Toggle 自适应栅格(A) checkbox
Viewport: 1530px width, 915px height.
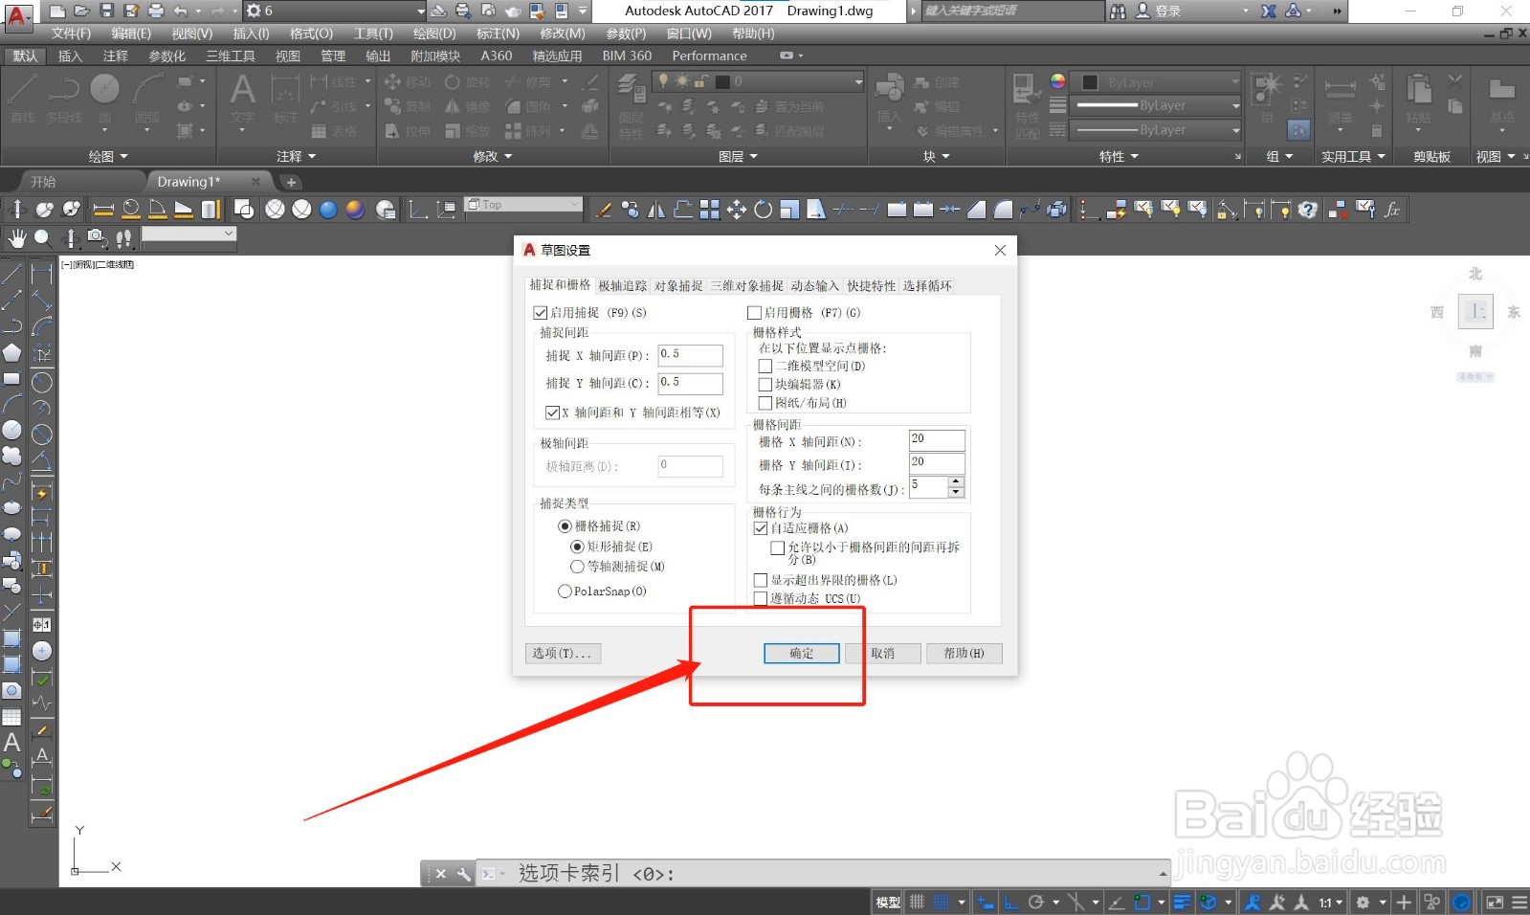pos(761,527)
